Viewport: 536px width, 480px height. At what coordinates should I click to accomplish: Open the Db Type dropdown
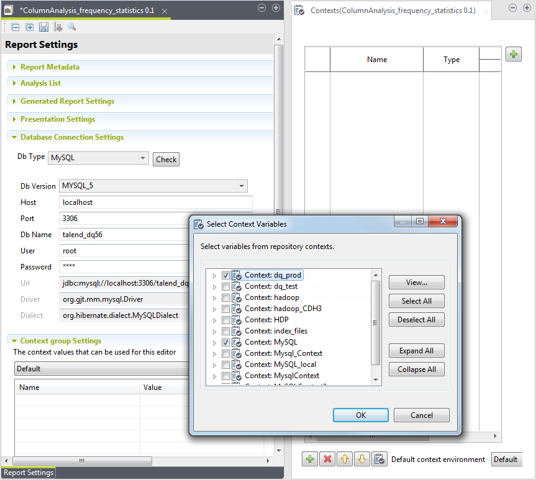(143, 158)
